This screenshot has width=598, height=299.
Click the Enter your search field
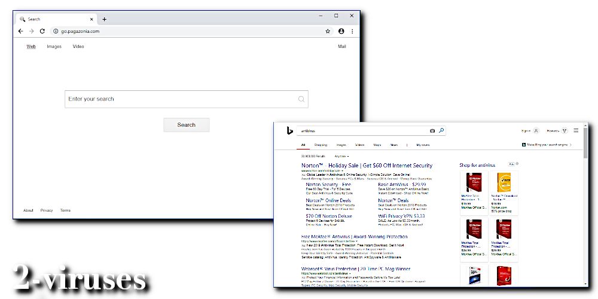pyautogui.click(x=186, y=99)
